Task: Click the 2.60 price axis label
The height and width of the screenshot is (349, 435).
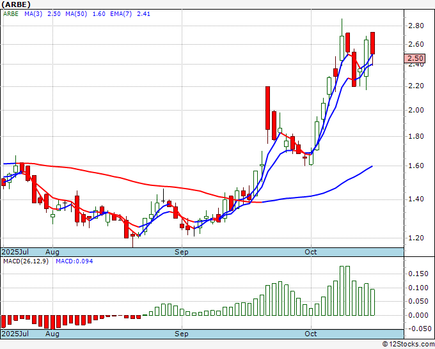Action: [416, 44]
